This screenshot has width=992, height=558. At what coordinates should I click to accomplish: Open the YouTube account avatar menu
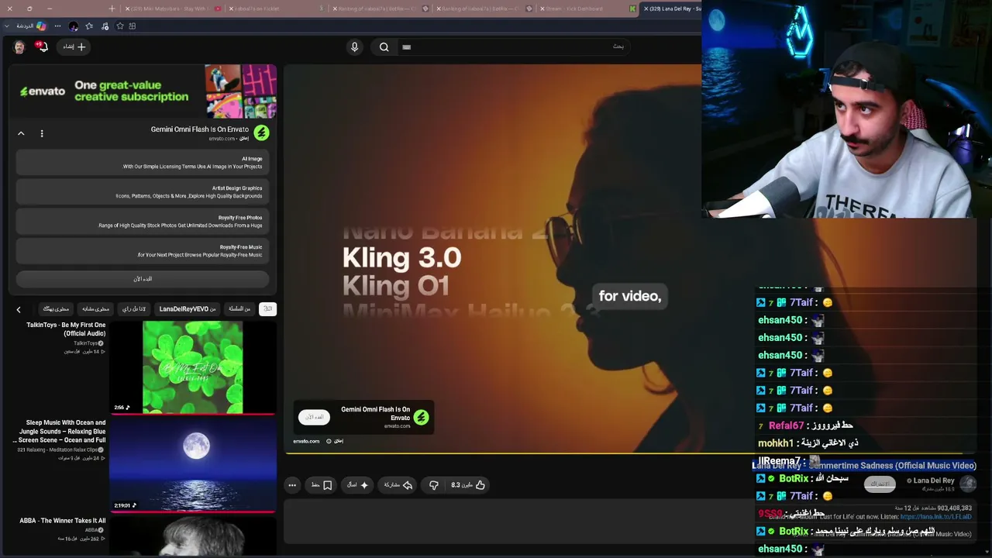tap(19, 47)
